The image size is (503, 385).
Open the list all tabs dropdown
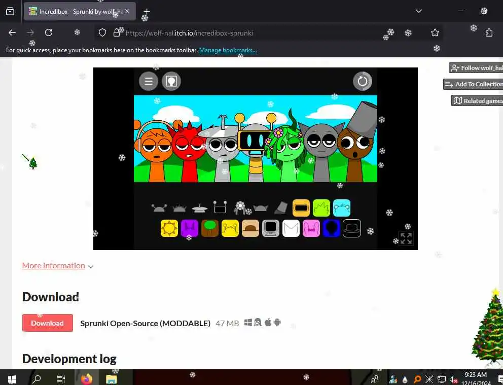click(x=419, y=11)
